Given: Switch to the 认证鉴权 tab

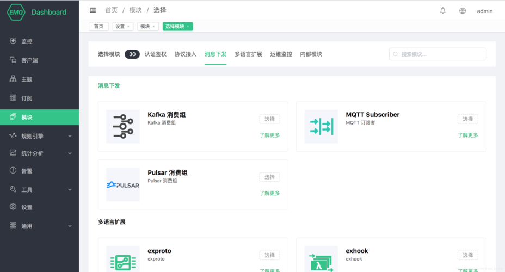Looking at the screenshot, I should [156, 54].
